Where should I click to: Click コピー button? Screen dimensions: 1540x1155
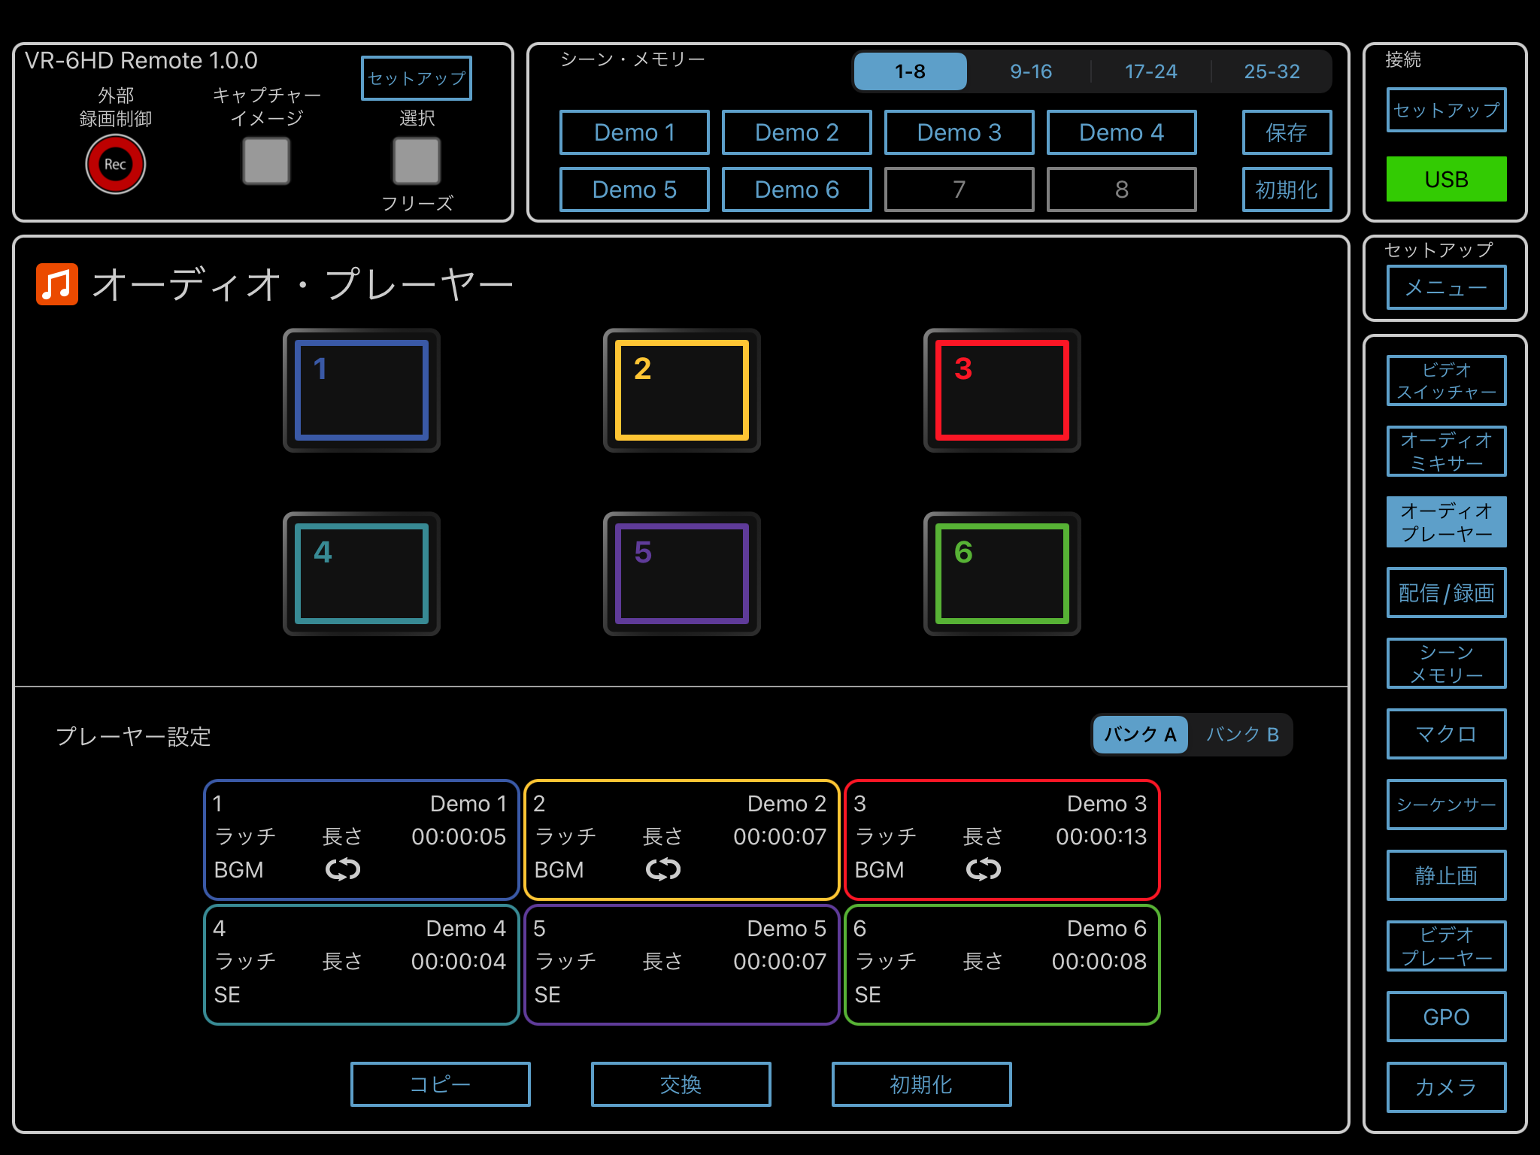click(x=441, y=1084)
